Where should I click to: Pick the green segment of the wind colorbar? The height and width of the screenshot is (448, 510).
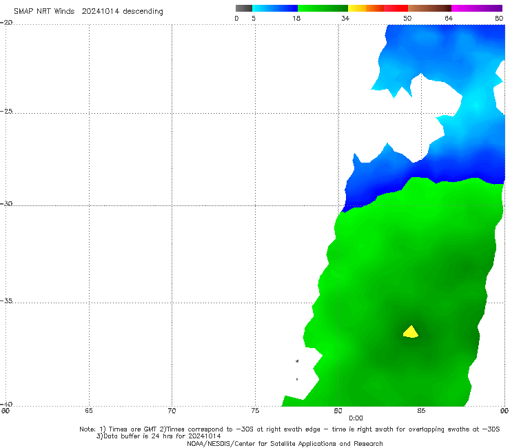pos(323,8)
